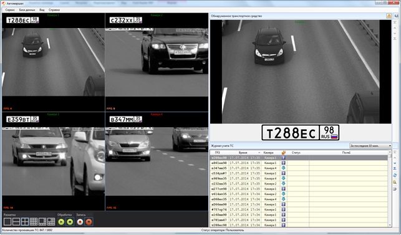Viewport: 401px width, 235px height.
Task: Stop recording with the orange button
Action: pyautogui.click(x=89, y=222)
